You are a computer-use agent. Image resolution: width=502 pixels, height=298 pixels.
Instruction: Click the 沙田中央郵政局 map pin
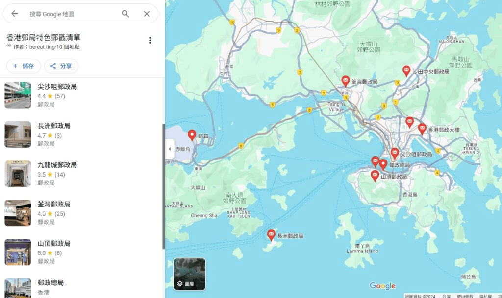406,70
